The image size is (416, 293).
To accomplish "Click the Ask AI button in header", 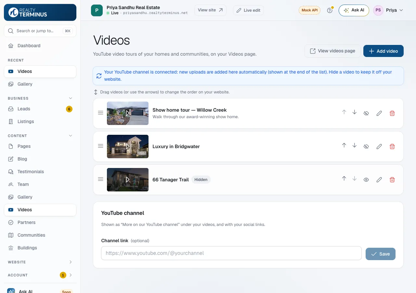I will pos(354,10).
